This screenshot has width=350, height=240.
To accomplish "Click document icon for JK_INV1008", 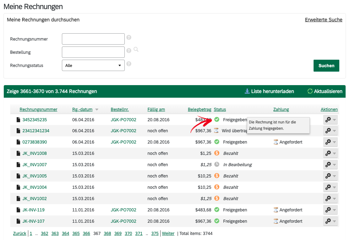I will (18, 153).
